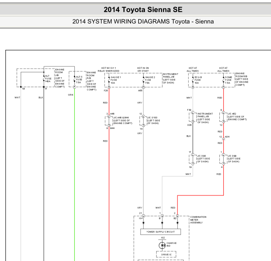Click the "2014 SYSTEM WIRING DIAGRAMS Toyota - Sienna" subtitle
271x261 pixels.
coord(143,22)
